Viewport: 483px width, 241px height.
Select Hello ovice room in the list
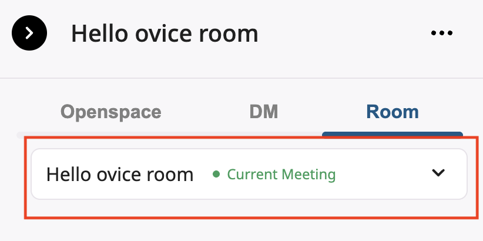[120, 175]
